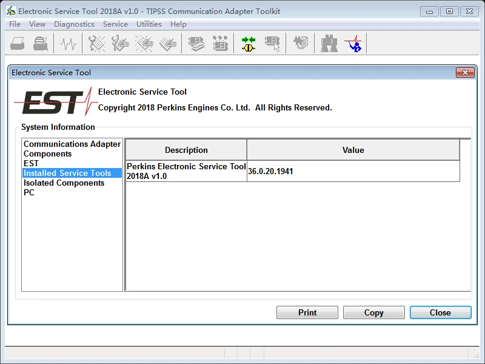Click the red and blue technician icon
485x364 pixels.
pyautogui.click(x=353, y=43)
